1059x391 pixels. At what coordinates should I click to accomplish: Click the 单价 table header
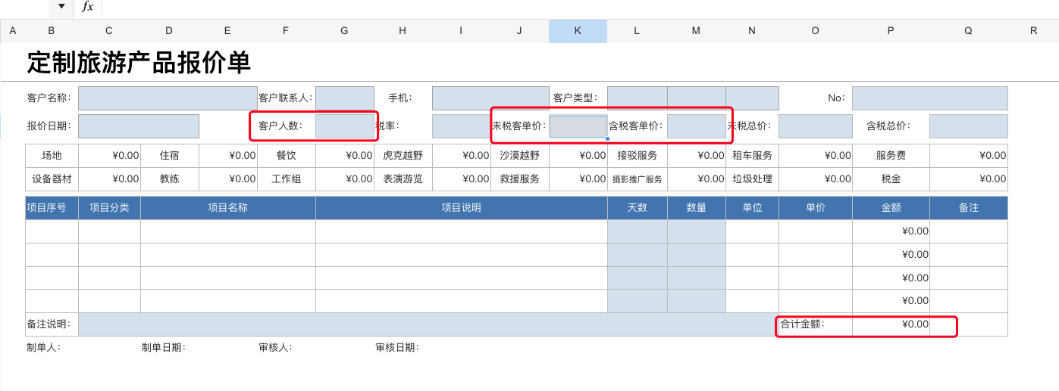coord(816,208)
